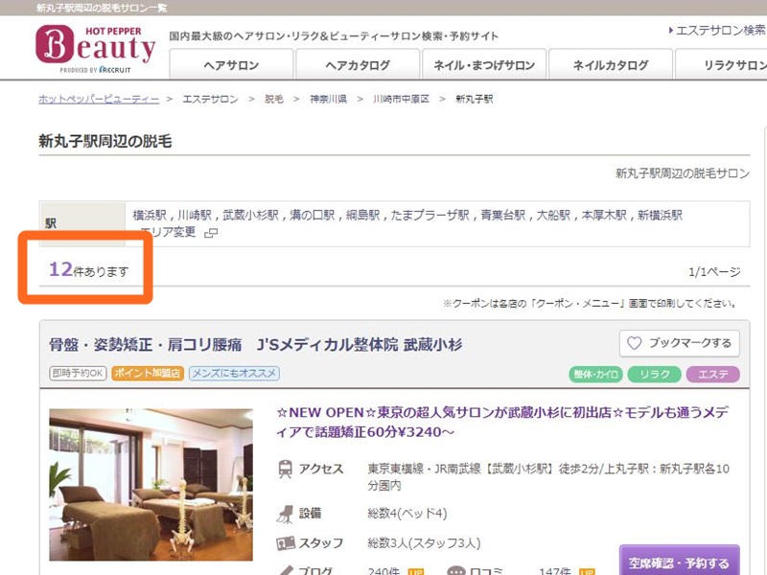767x575 pixels.
Task: Click the pencil blog icon
Action: pos(286,571)
